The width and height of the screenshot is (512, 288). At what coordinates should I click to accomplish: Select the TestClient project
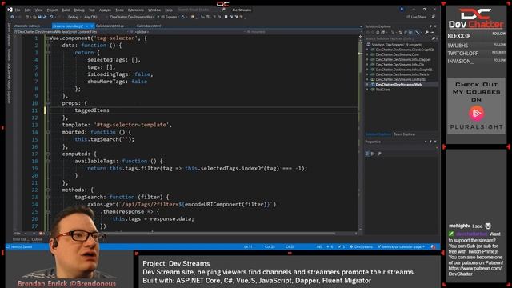[383, 90]
